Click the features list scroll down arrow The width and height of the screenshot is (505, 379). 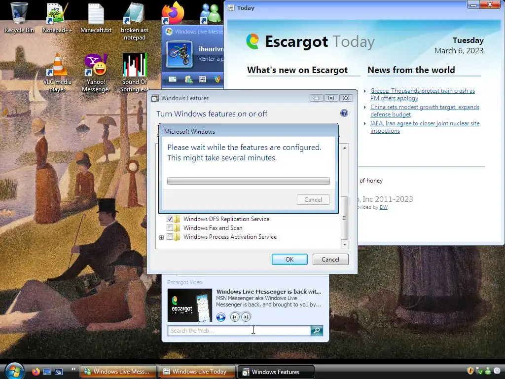[x=345, y=244]
